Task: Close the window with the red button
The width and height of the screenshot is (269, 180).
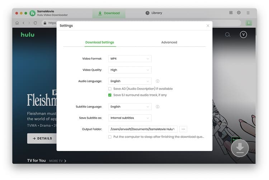Action: (16, 13)
